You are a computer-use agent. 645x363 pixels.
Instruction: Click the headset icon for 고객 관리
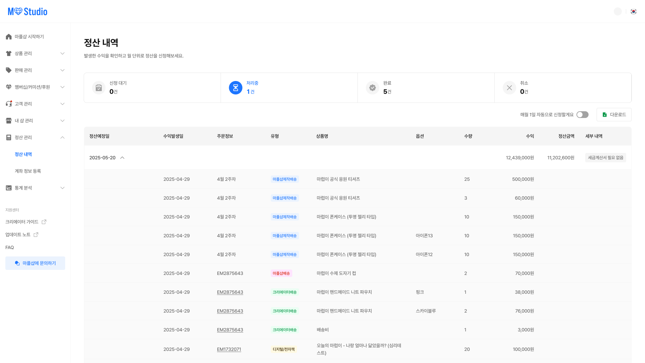9,104
